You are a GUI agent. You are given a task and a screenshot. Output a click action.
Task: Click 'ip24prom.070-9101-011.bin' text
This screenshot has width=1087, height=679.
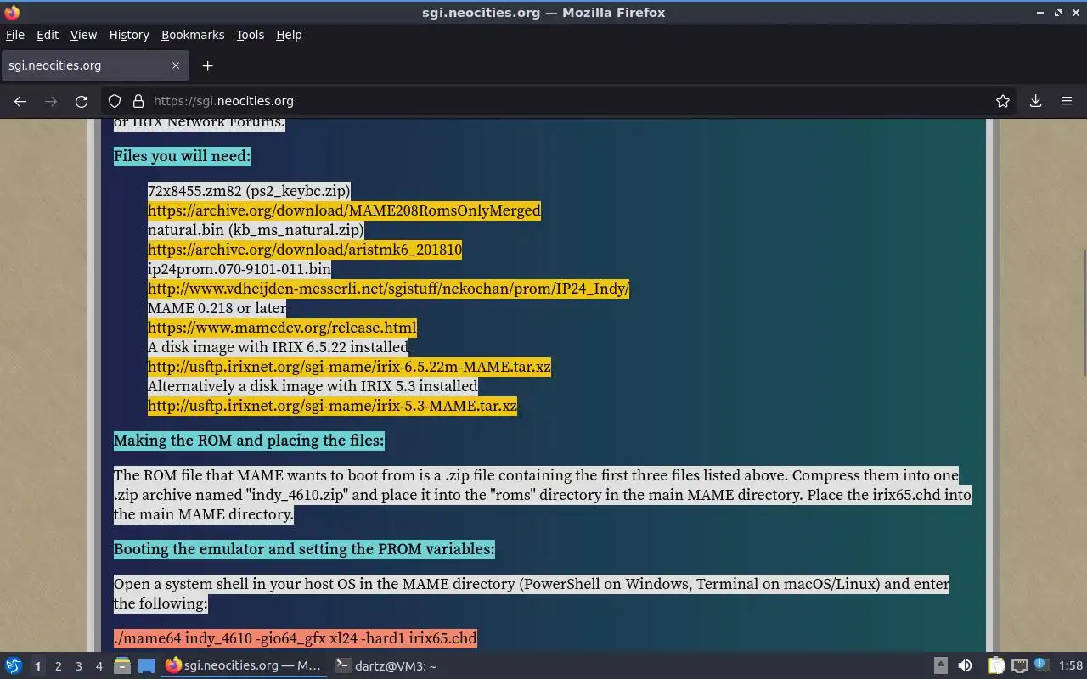(x=239, y=269)
